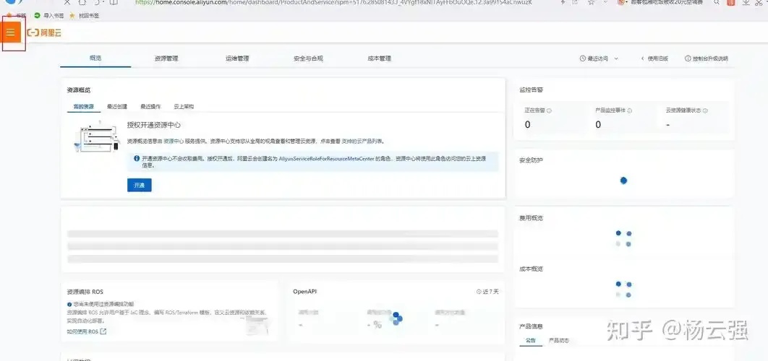The height and width of the screenshot is (361, 768).
Task: Select the 产品动态 tab
Action: (x=559, y=341)
